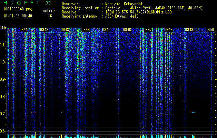Click the 0948 time marker
This screenshot has width=217, height=138.
(168, 30)
